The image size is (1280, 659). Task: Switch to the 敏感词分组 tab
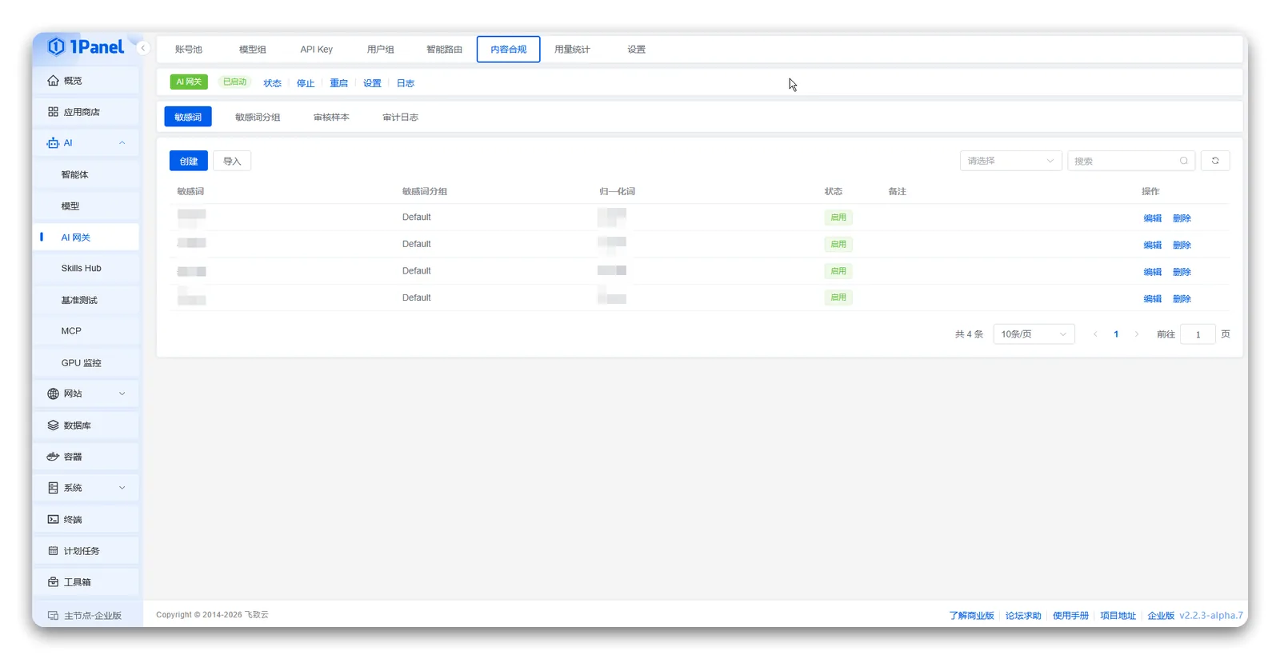(x=258, y=117)
